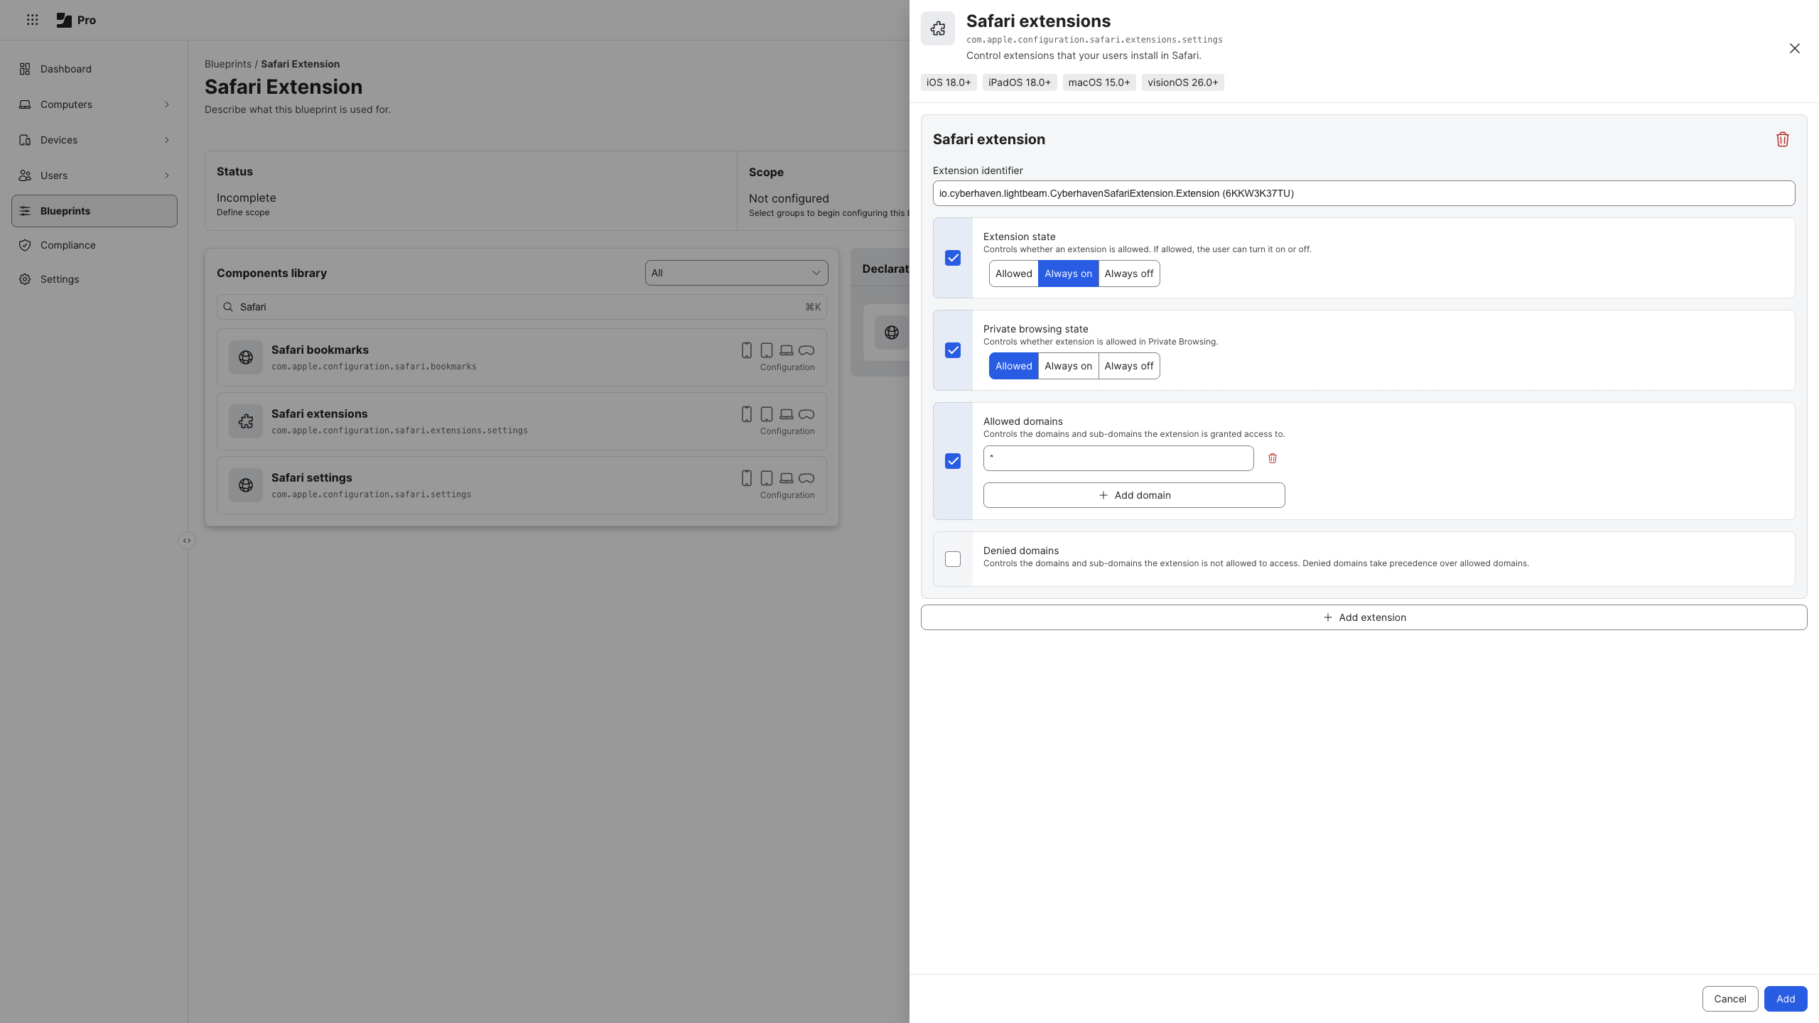The height and width of the screenshot is (1023, 1819).
Task: Click the sidebar collapse handle icon
Action: (x=187, y=541)
